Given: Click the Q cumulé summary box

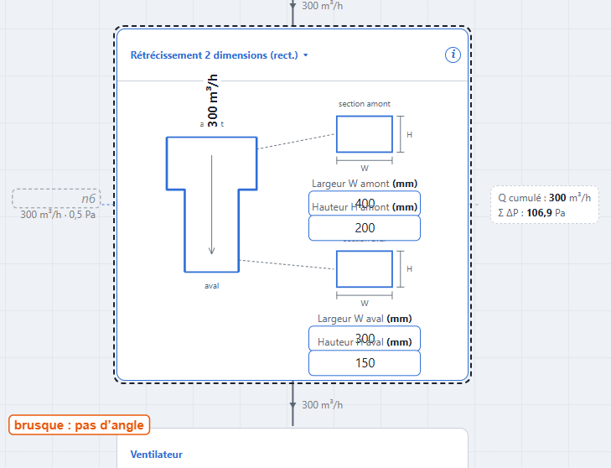Looking at the screenshot, I should [x=544, y=205].
